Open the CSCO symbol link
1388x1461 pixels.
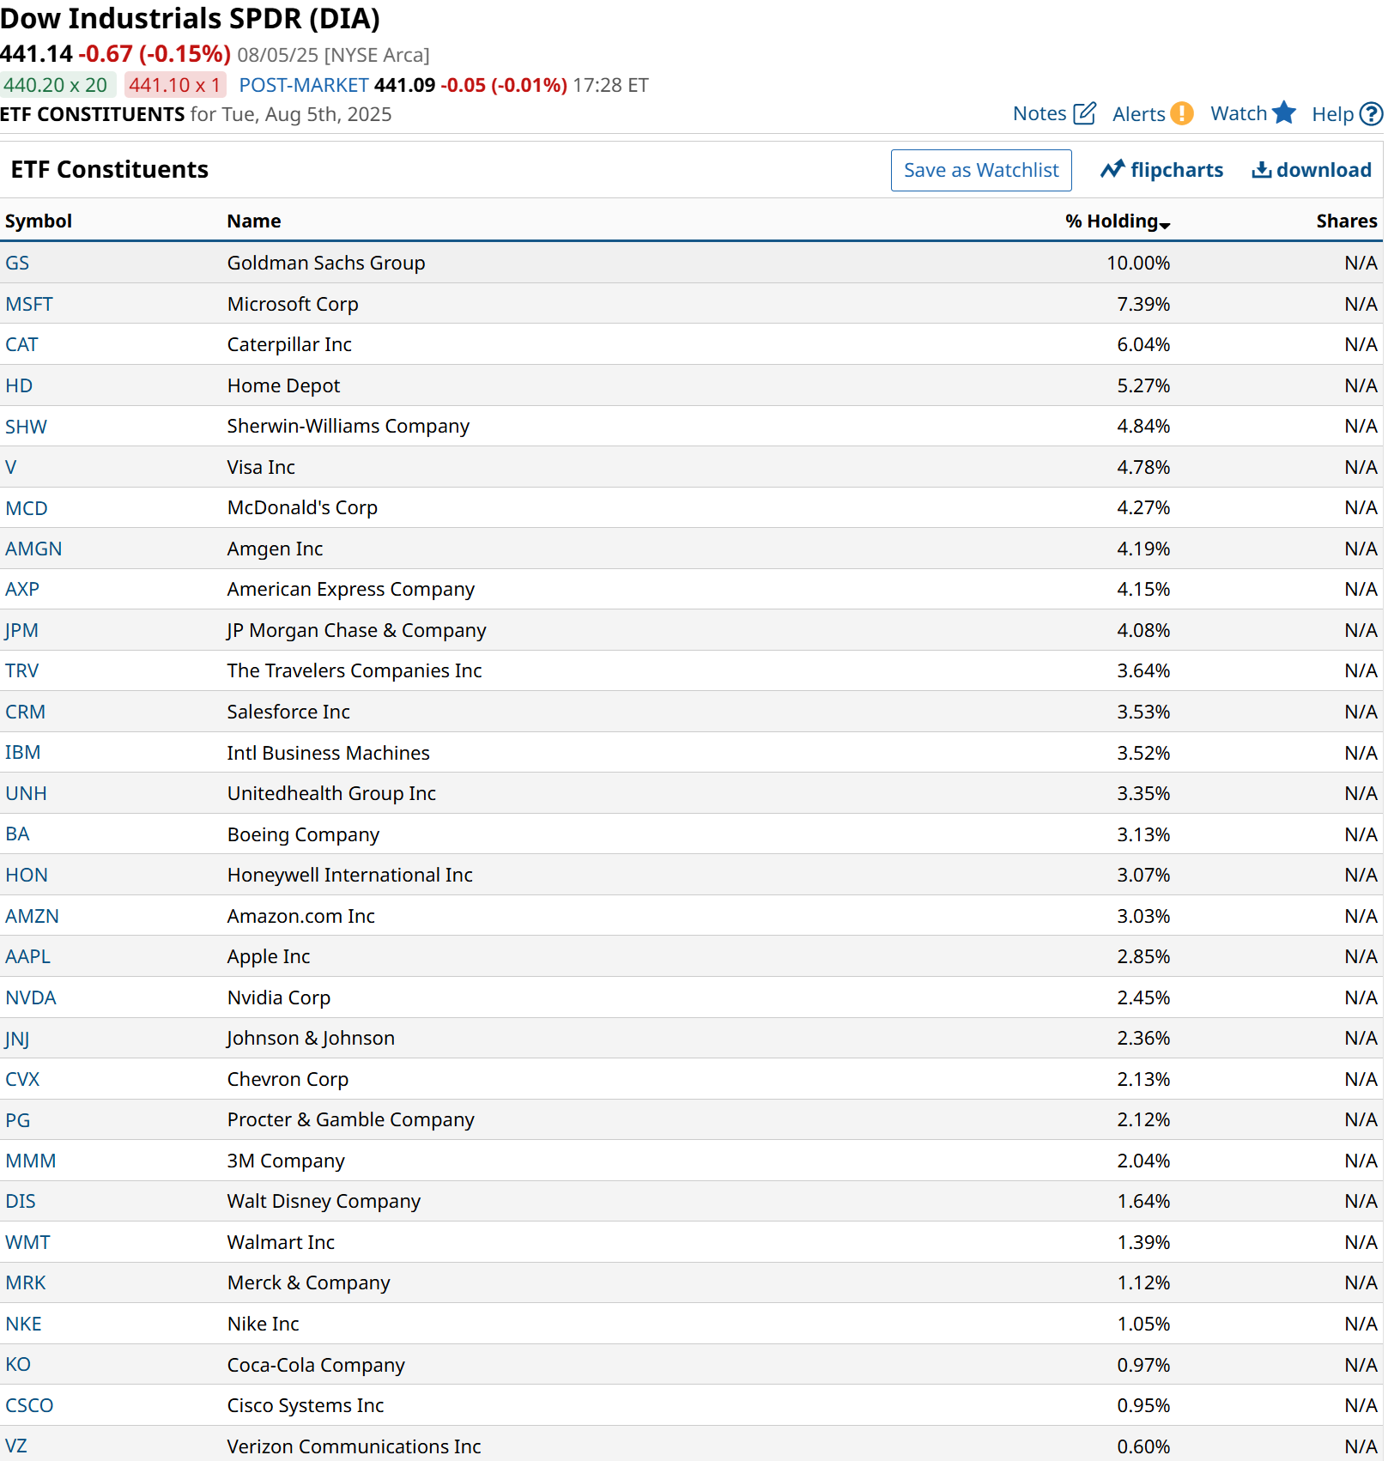pyautogui.click(x=29, y=1405)
